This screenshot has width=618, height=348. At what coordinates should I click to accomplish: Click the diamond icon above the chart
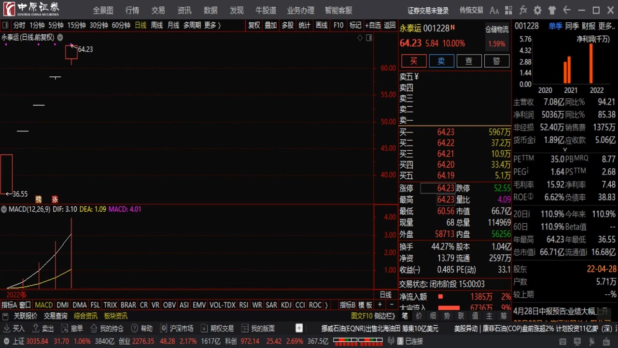pyautogui.click(x=360, y=38)
